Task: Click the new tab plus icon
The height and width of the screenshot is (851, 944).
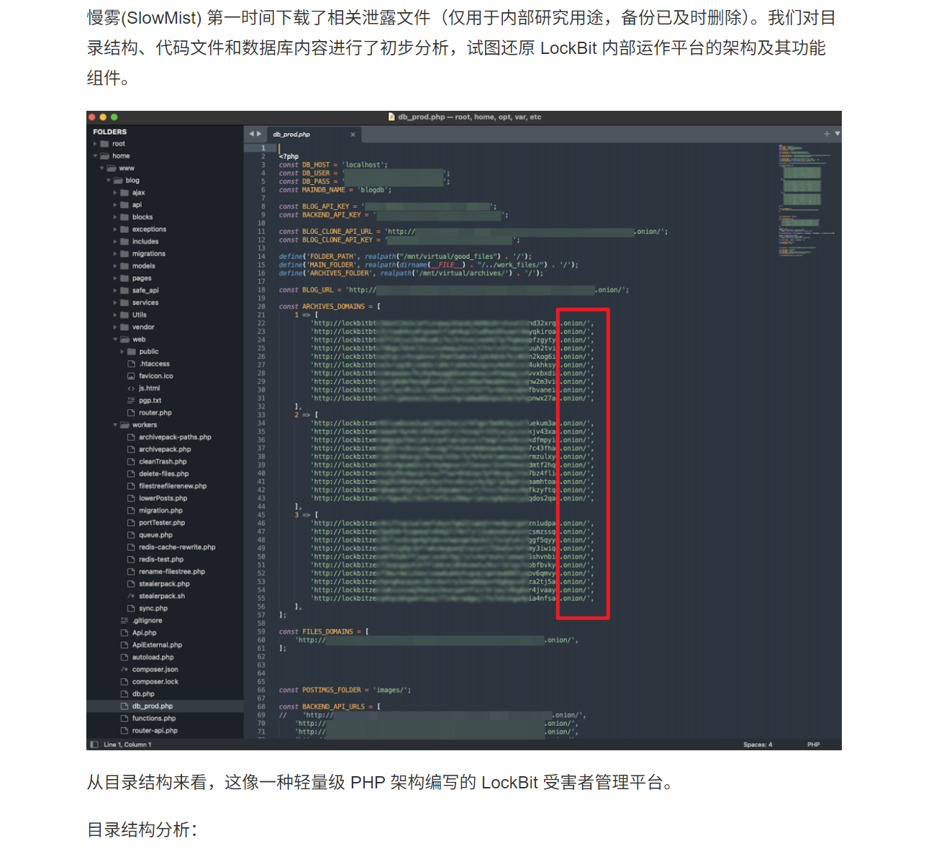Action: [x=827, y=134]
